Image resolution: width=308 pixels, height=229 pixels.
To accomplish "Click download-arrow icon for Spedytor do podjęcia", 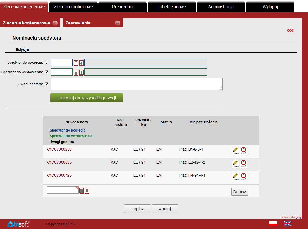I will [x=81, y=63].
